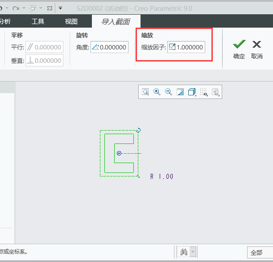
Task: Click the switch windows icon
Action: pos(32,8)
